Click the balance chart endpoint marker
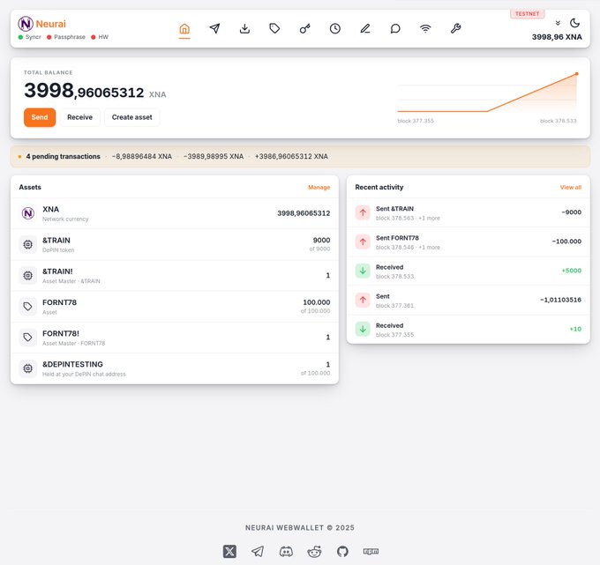 point(577,74)
